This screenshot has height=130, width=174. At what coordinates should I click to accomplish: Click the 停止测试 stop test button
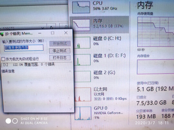click(x=60, y=51)
